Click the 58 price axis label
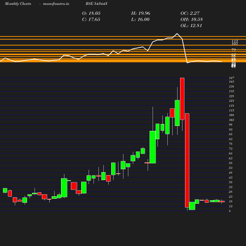Image resolution: width=246 pixels, height=246 pixels. coord(231,163)
